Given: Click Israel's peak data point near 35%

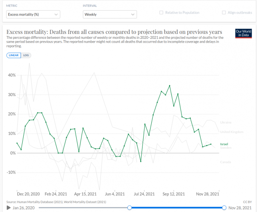Looking at the screenshot, I should coord(170,86).
